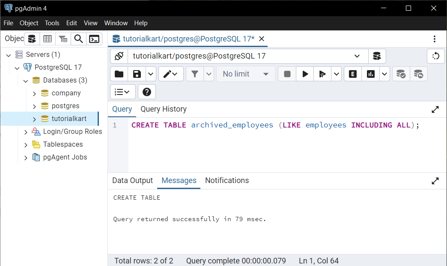Open the Query Tool from object toolbar

(32, 39)
